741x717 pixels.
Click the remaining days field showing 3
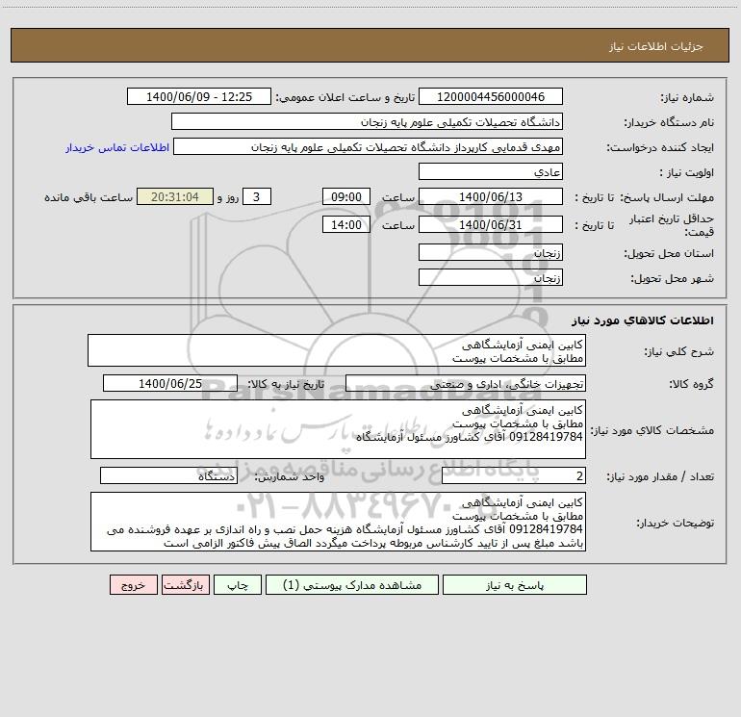[257, 196]
